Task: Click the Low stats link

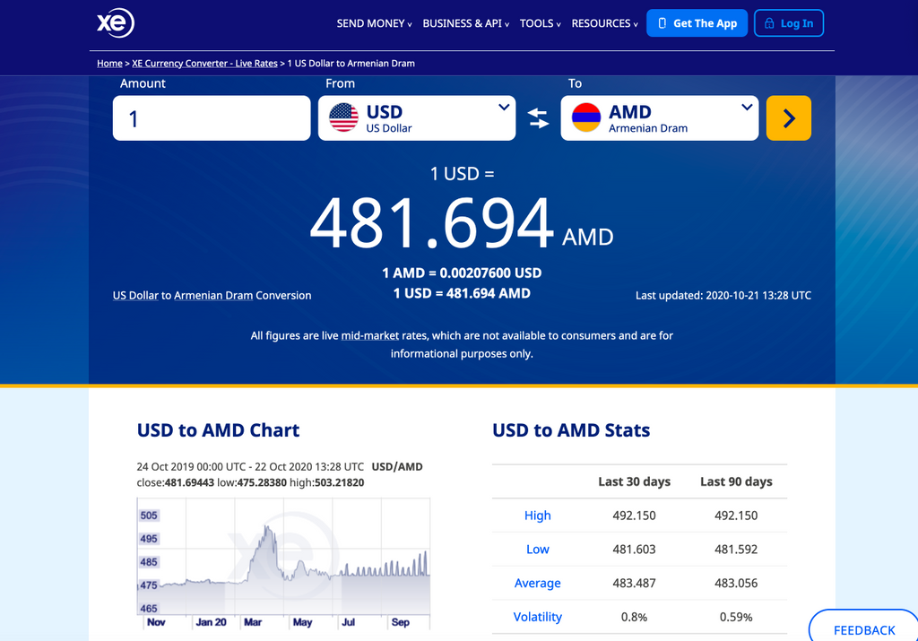Action: tap(538, 549)
